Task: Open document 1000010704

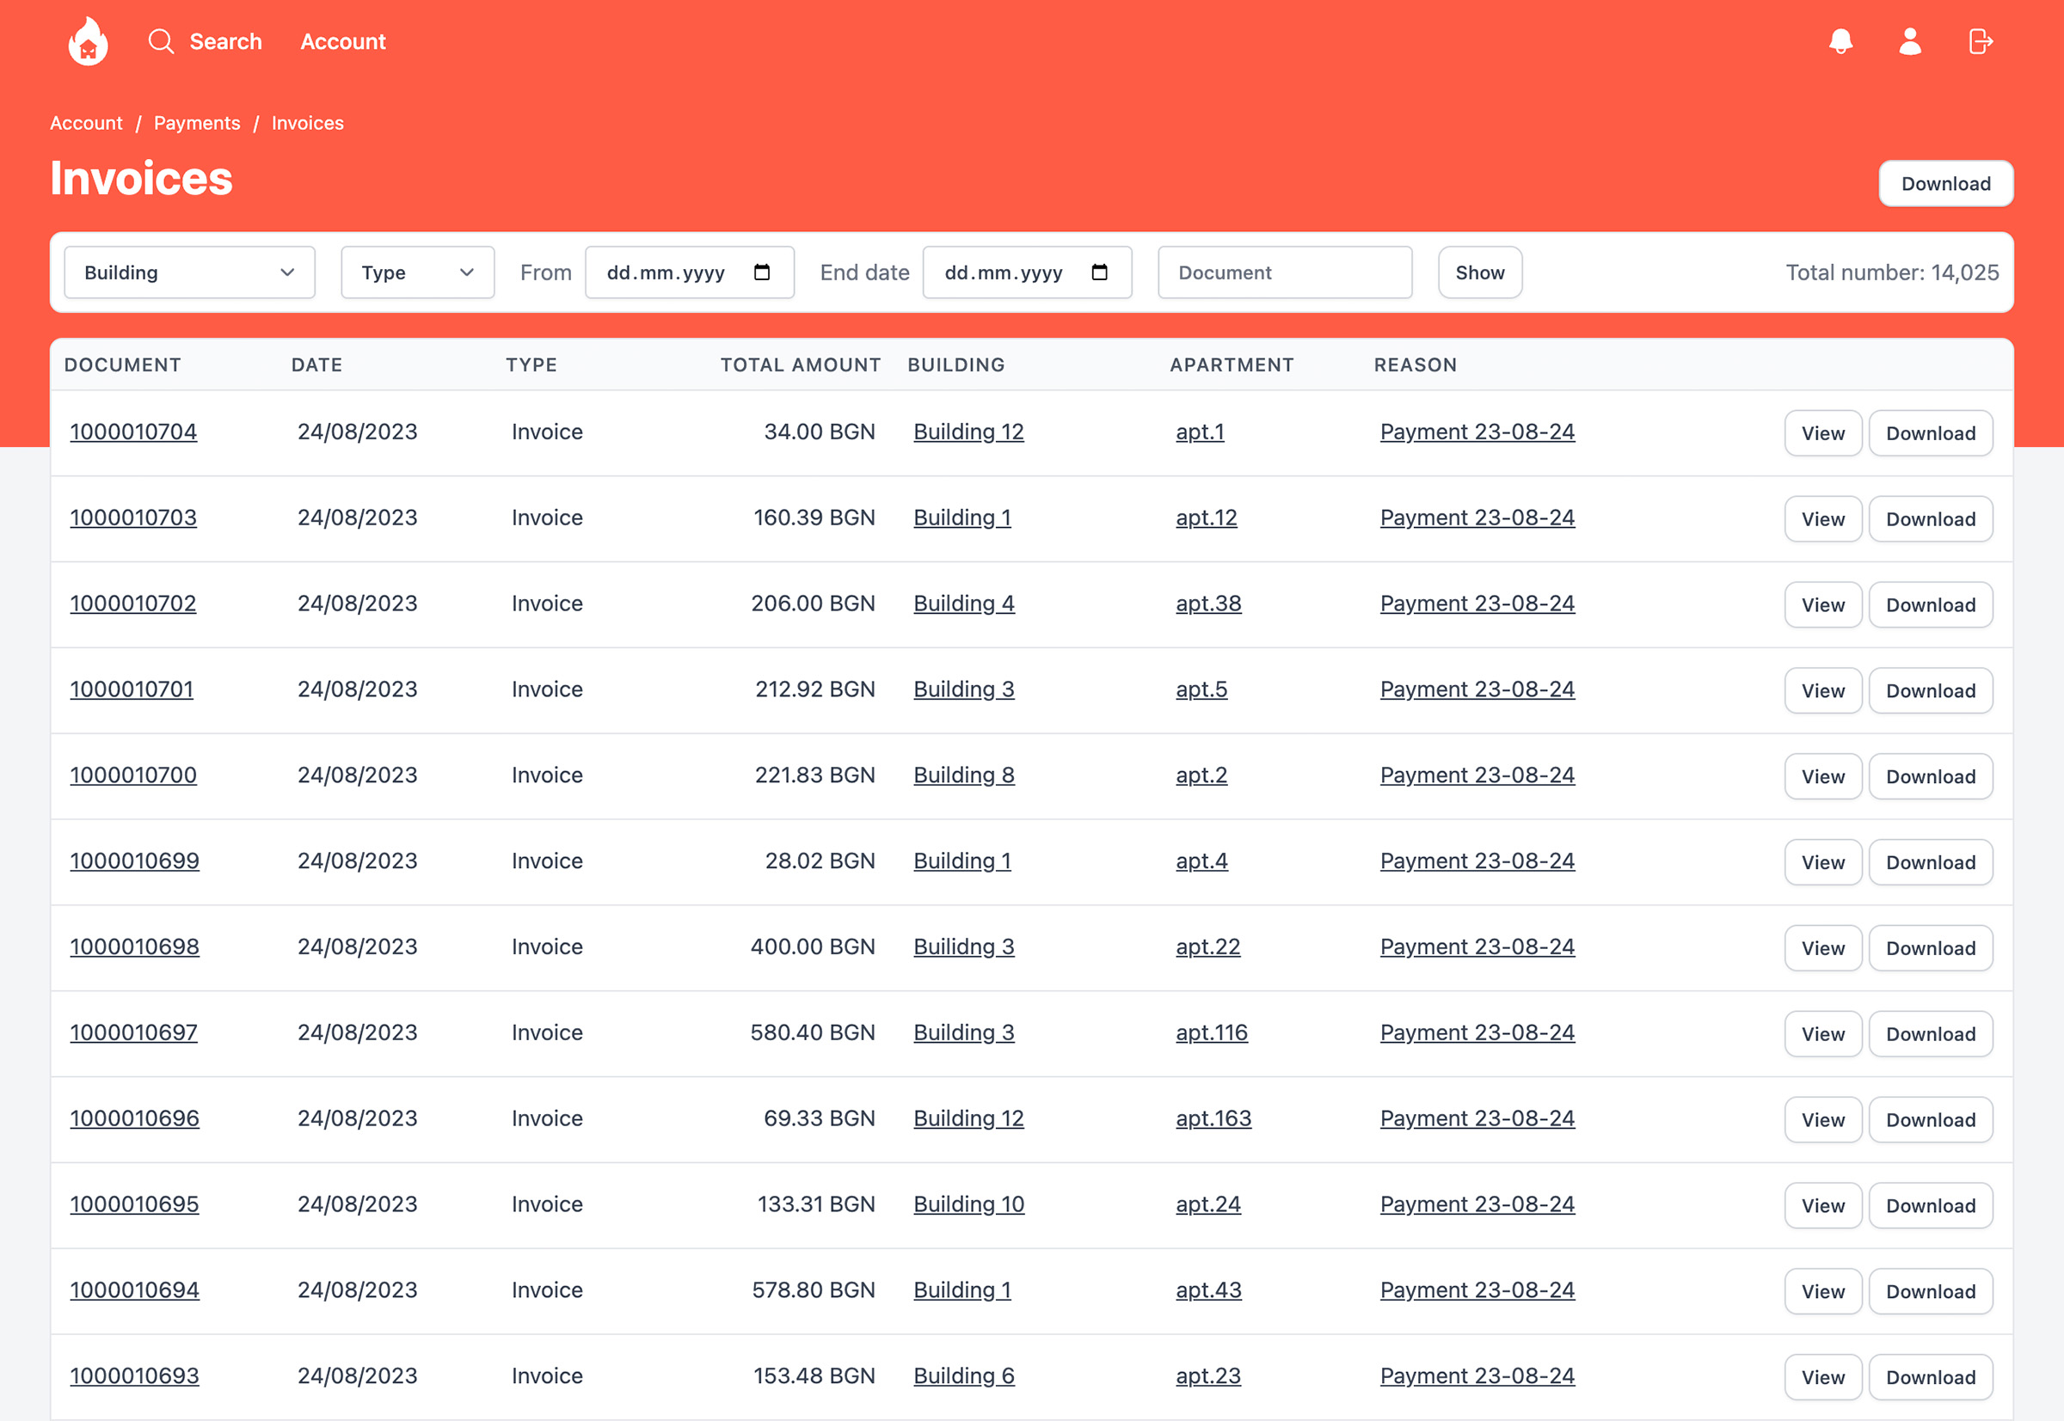Action: pos(133,432)
